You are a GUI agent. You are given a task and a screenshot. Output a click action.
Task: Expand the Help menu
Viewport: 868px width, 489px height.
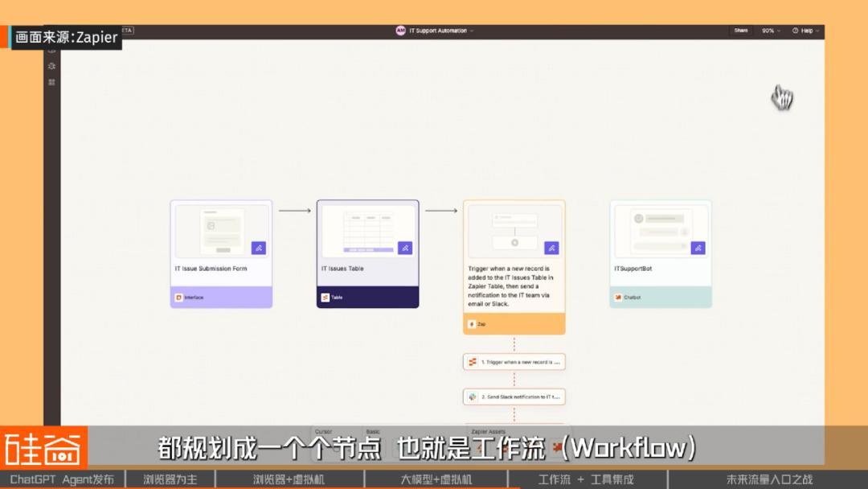805,31
